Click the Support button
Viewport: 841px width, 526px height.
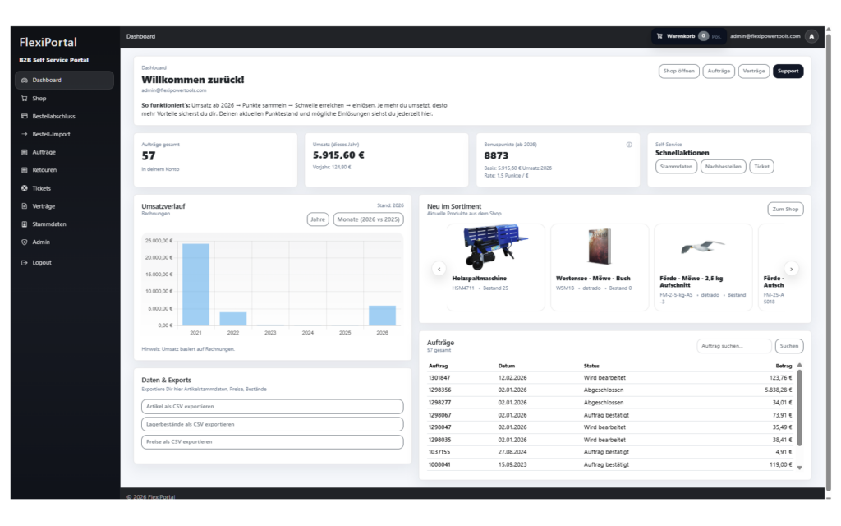tap(788, 72)
